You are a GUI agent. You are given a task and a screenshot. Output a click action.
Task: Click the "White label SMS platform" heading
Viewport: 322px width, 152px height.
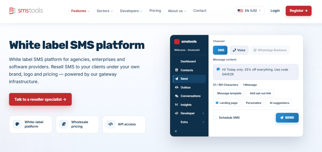point(77,45)
